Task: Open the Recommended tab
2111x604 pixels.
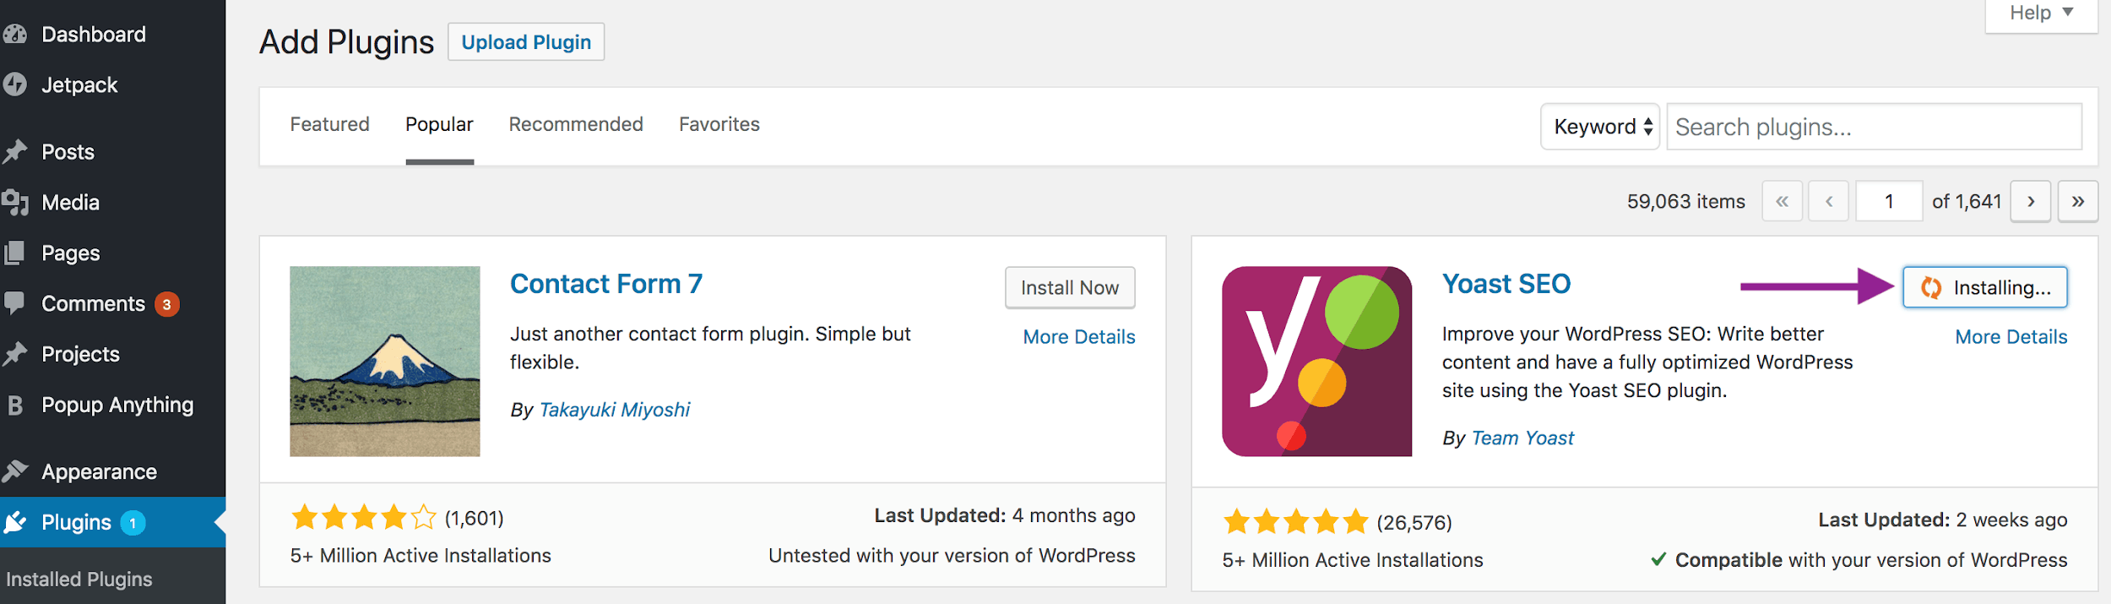Action: [576, 124]
